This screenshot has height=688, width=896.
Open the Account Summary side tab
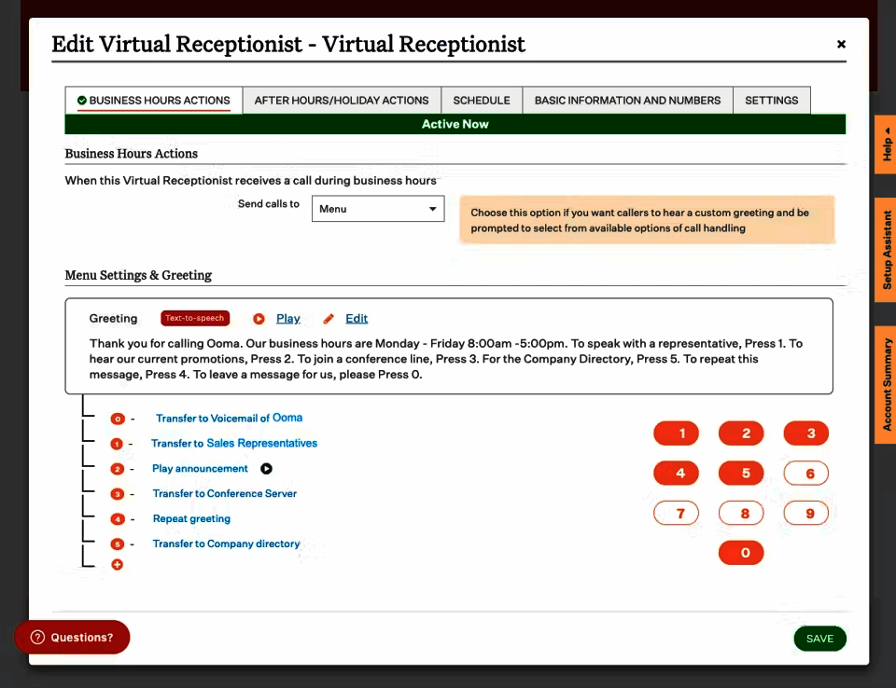(x=886, y=385)
